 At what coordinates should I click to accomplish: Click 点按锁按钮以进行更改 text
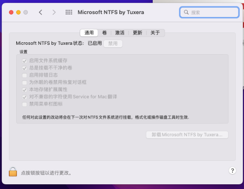pos(46,173)
